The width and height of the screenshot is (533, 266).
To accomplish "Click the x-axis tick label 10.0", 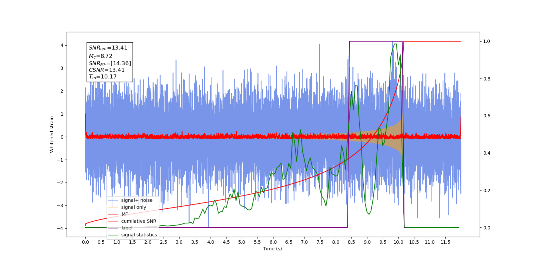I will (398, 242).
